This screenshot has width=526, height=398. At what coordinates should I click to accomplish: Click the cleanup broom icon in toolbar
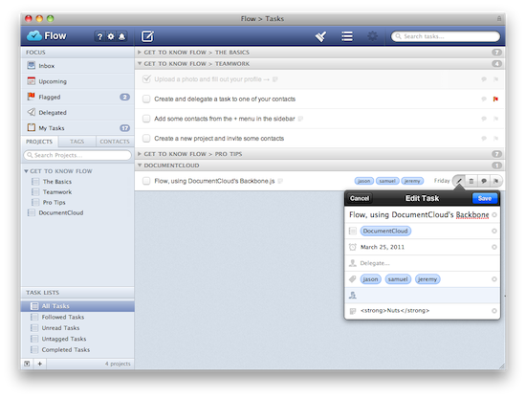[x=320, y=36]
